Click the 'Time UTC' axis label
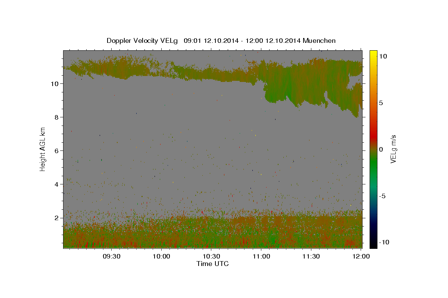448x298 pixels. pyautogui.click(x=212, y=264)
